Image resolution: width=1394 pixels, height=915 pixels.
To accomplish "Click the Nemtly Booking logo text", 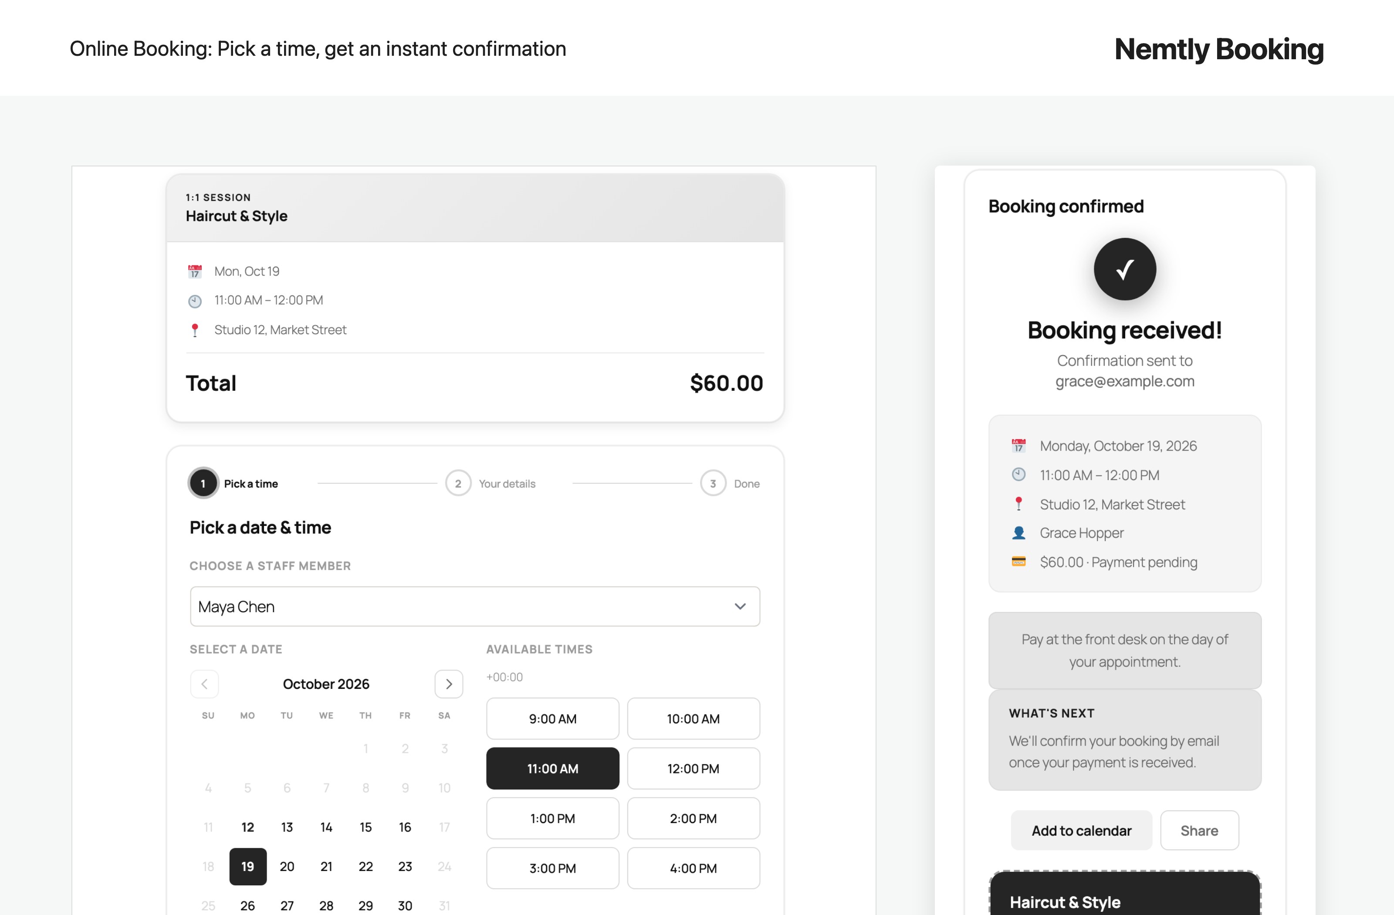I will coord(1219,49).
